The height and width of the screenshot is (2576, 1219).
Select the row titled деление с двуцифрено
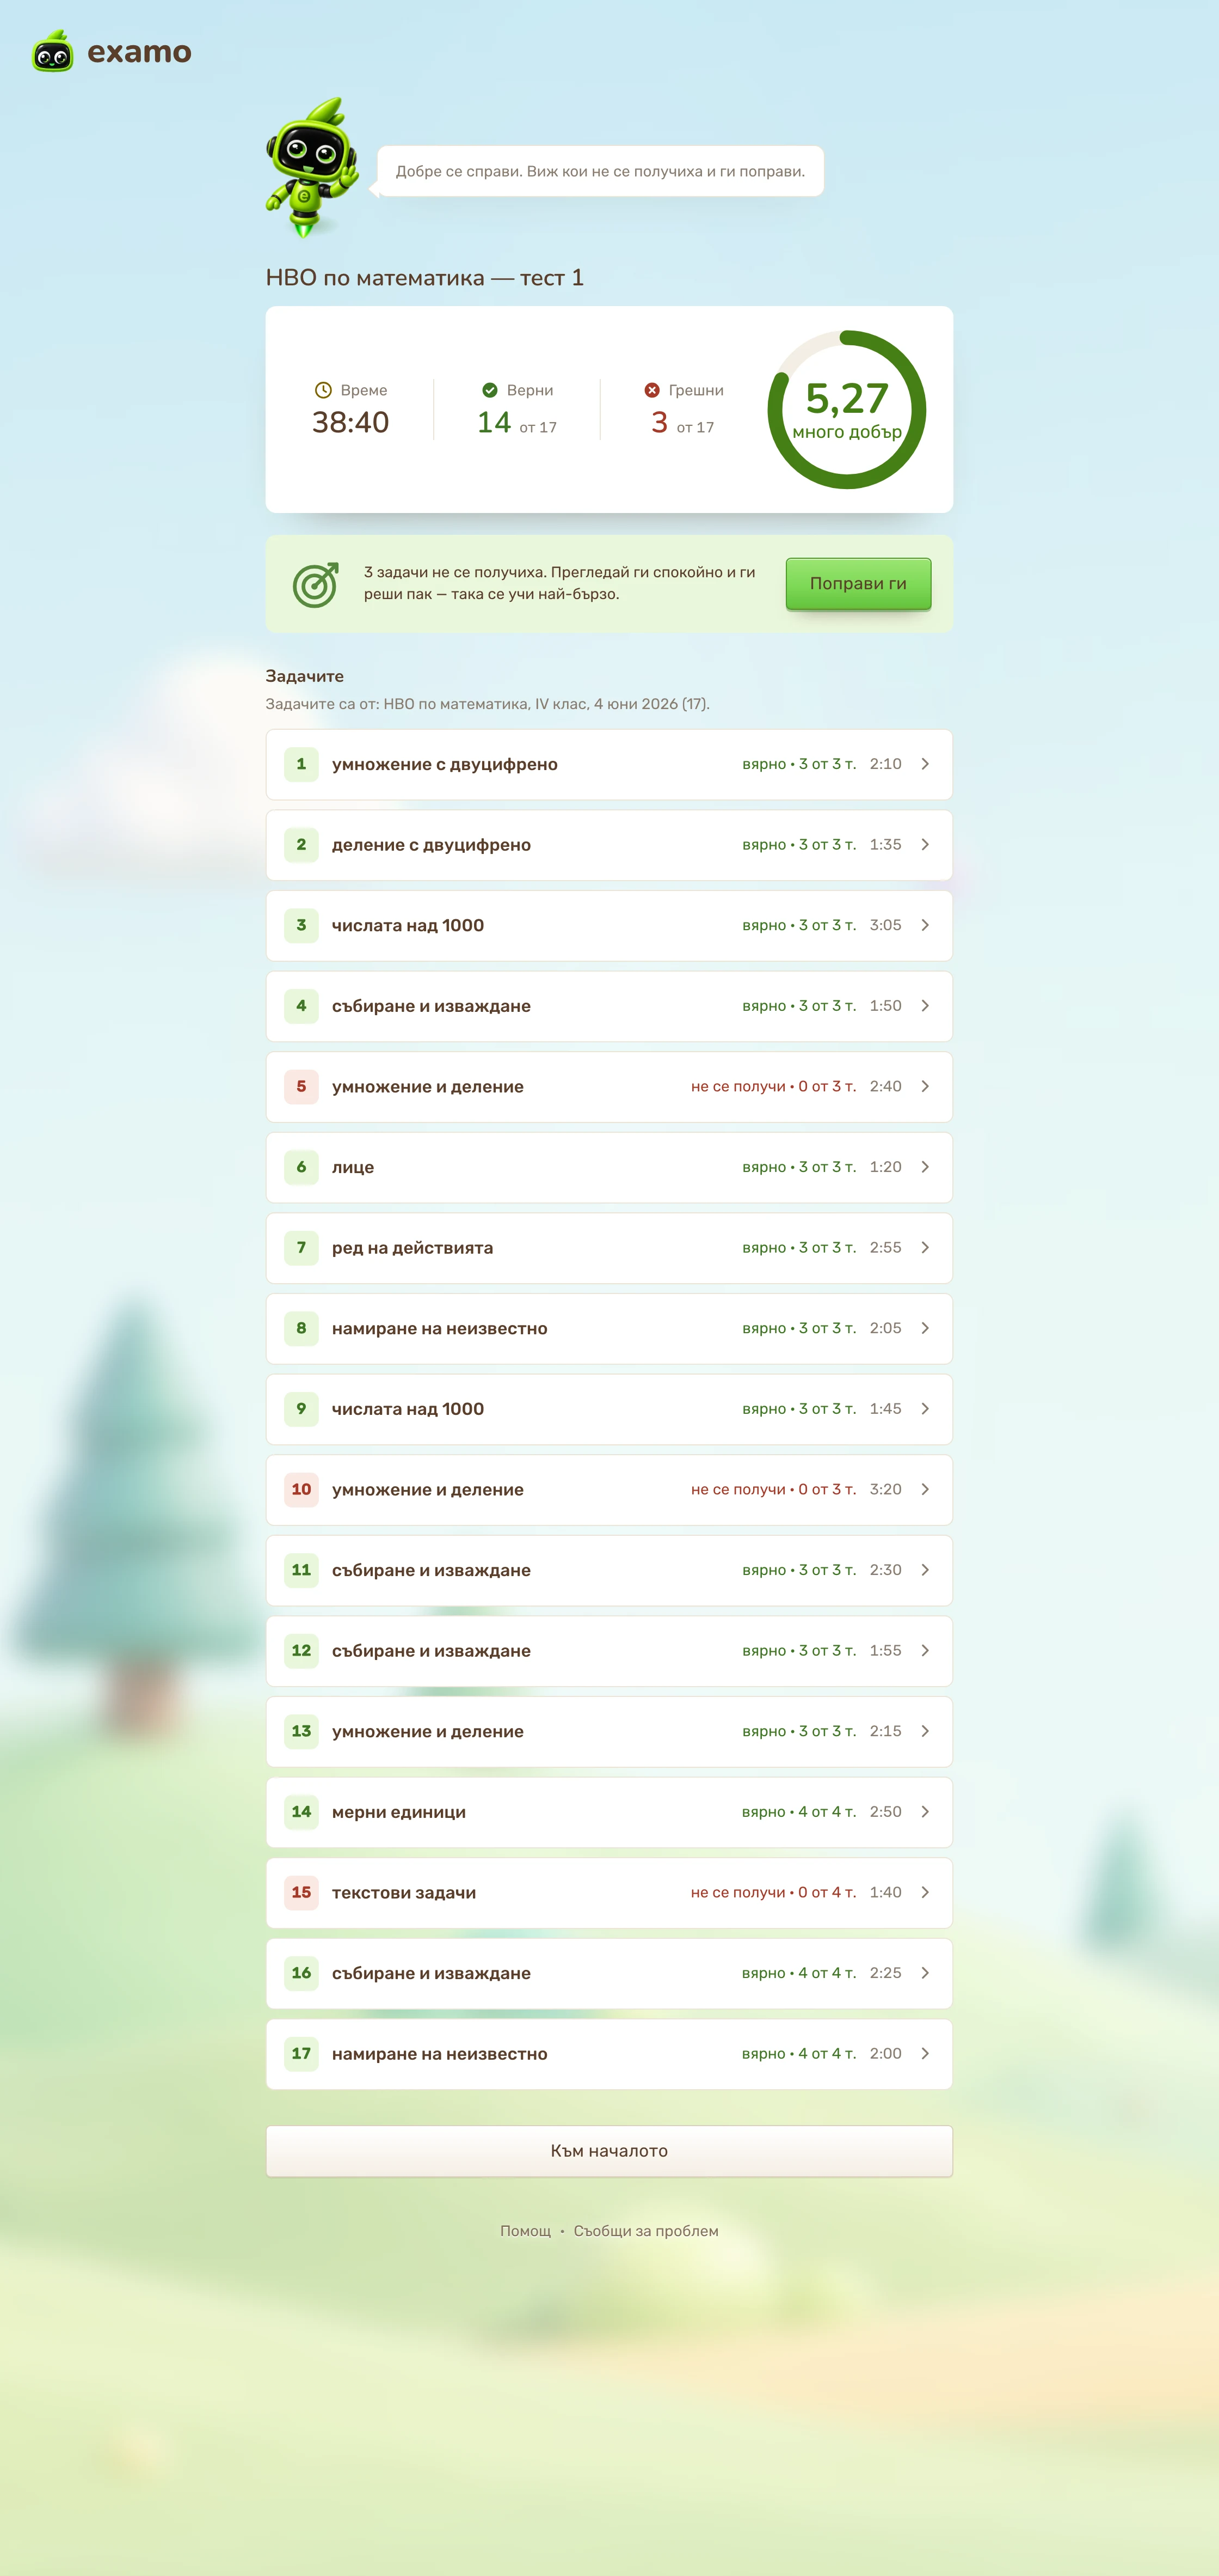pyautogui.click(x=609, y=845)
